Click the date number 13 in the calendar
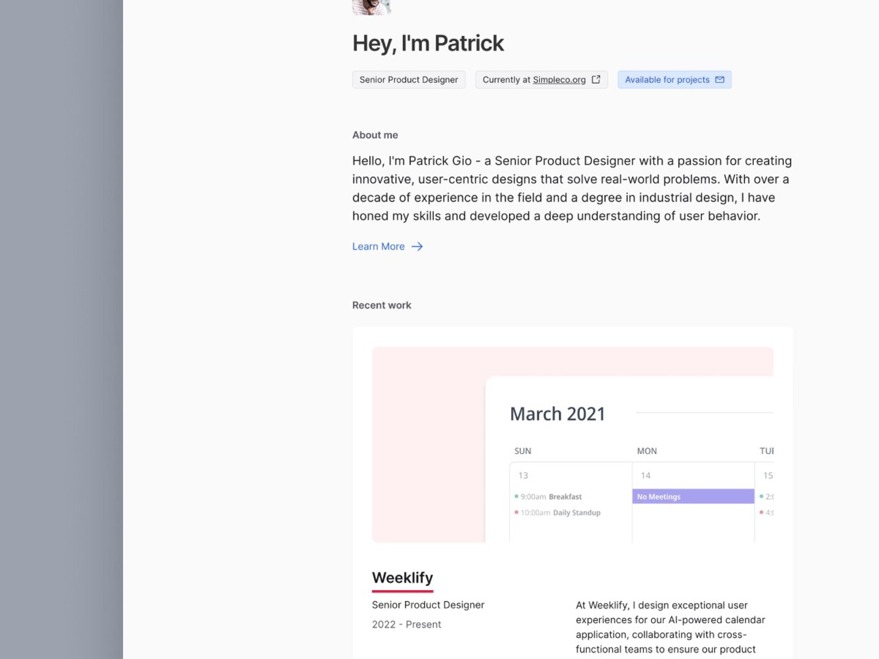Viewport: 879px width, 659px height. click(x=523, y=476)
